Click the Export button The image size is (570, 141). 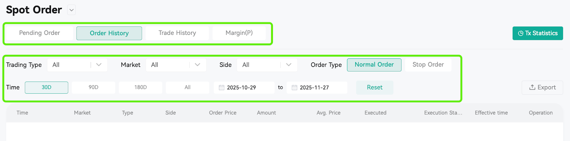coord(542,88)
